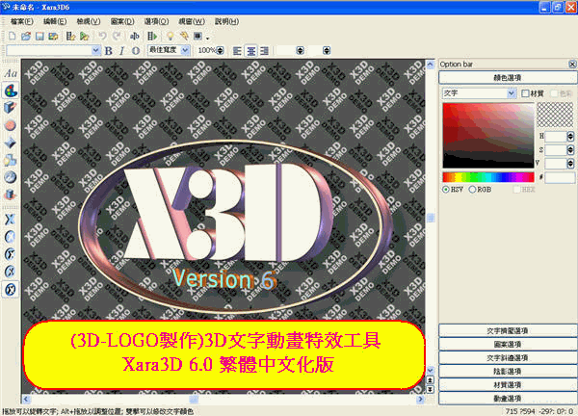Image resolution: width=578 pixels, height=416 pixels.
Task: Open the 檔案(F) menu
Action: 25,19
